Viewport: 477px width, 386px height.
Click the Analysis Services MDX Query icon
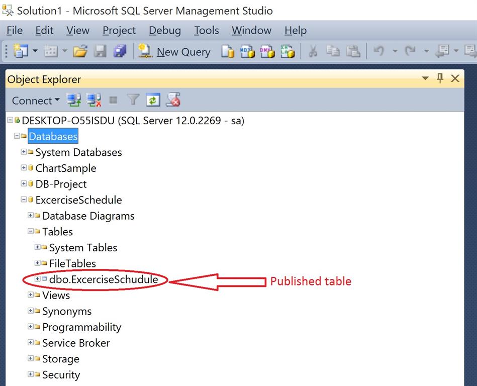point(247,51)
